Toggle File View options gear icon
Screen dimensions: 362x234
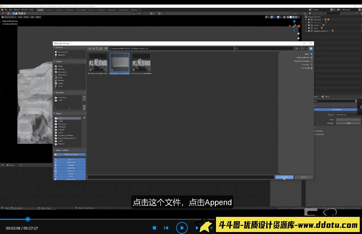pos(311,48)
